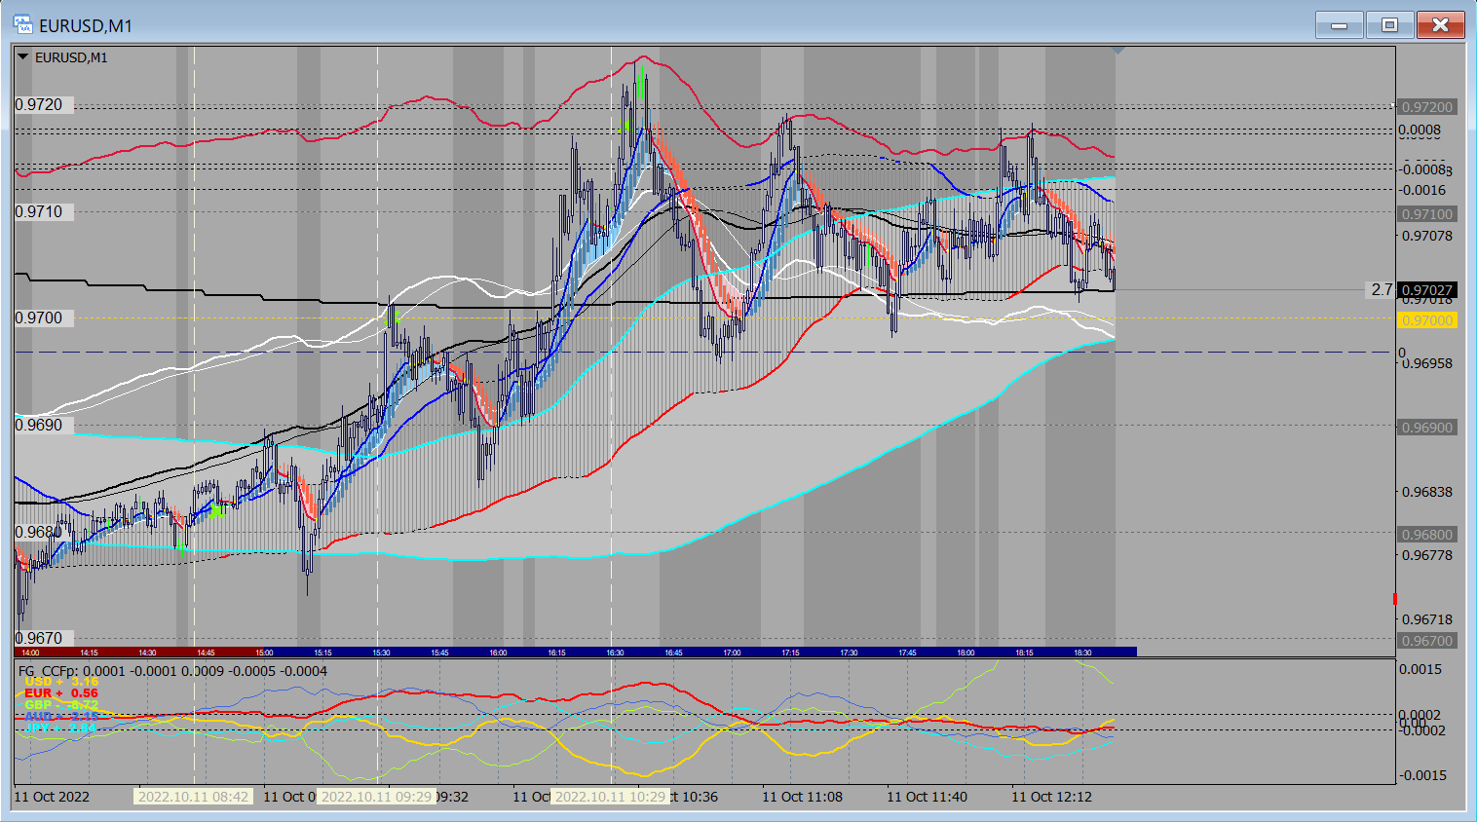Click the green X marker on the chart
Screen dimensions: 1477x822
pyautogui.click(x=217, y=509)
